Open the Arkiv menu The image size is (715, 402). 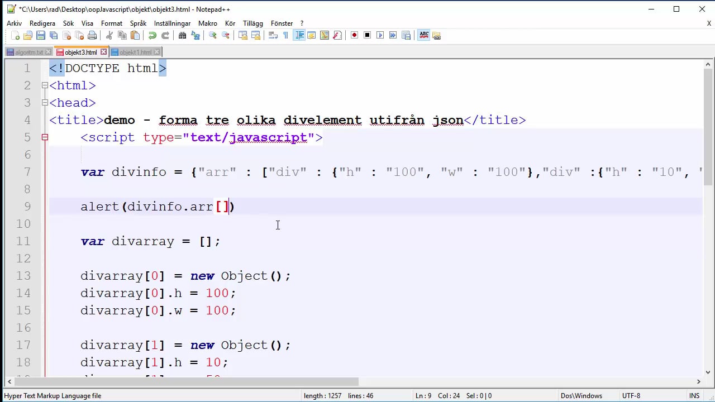tap(14, 23)
